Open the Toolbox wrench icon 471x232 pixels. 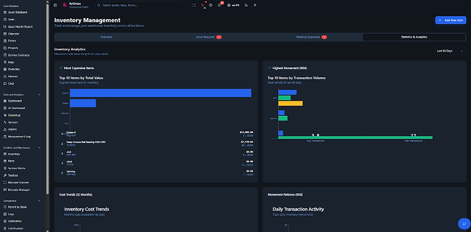click(x=5, y=176)
